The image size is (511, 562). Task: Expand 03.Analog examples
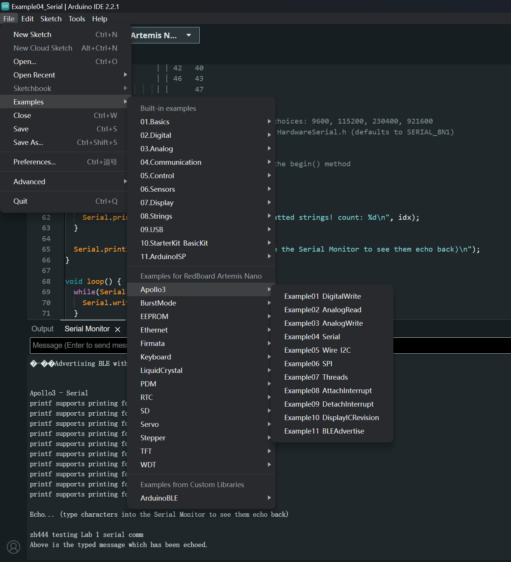[201, 149]
